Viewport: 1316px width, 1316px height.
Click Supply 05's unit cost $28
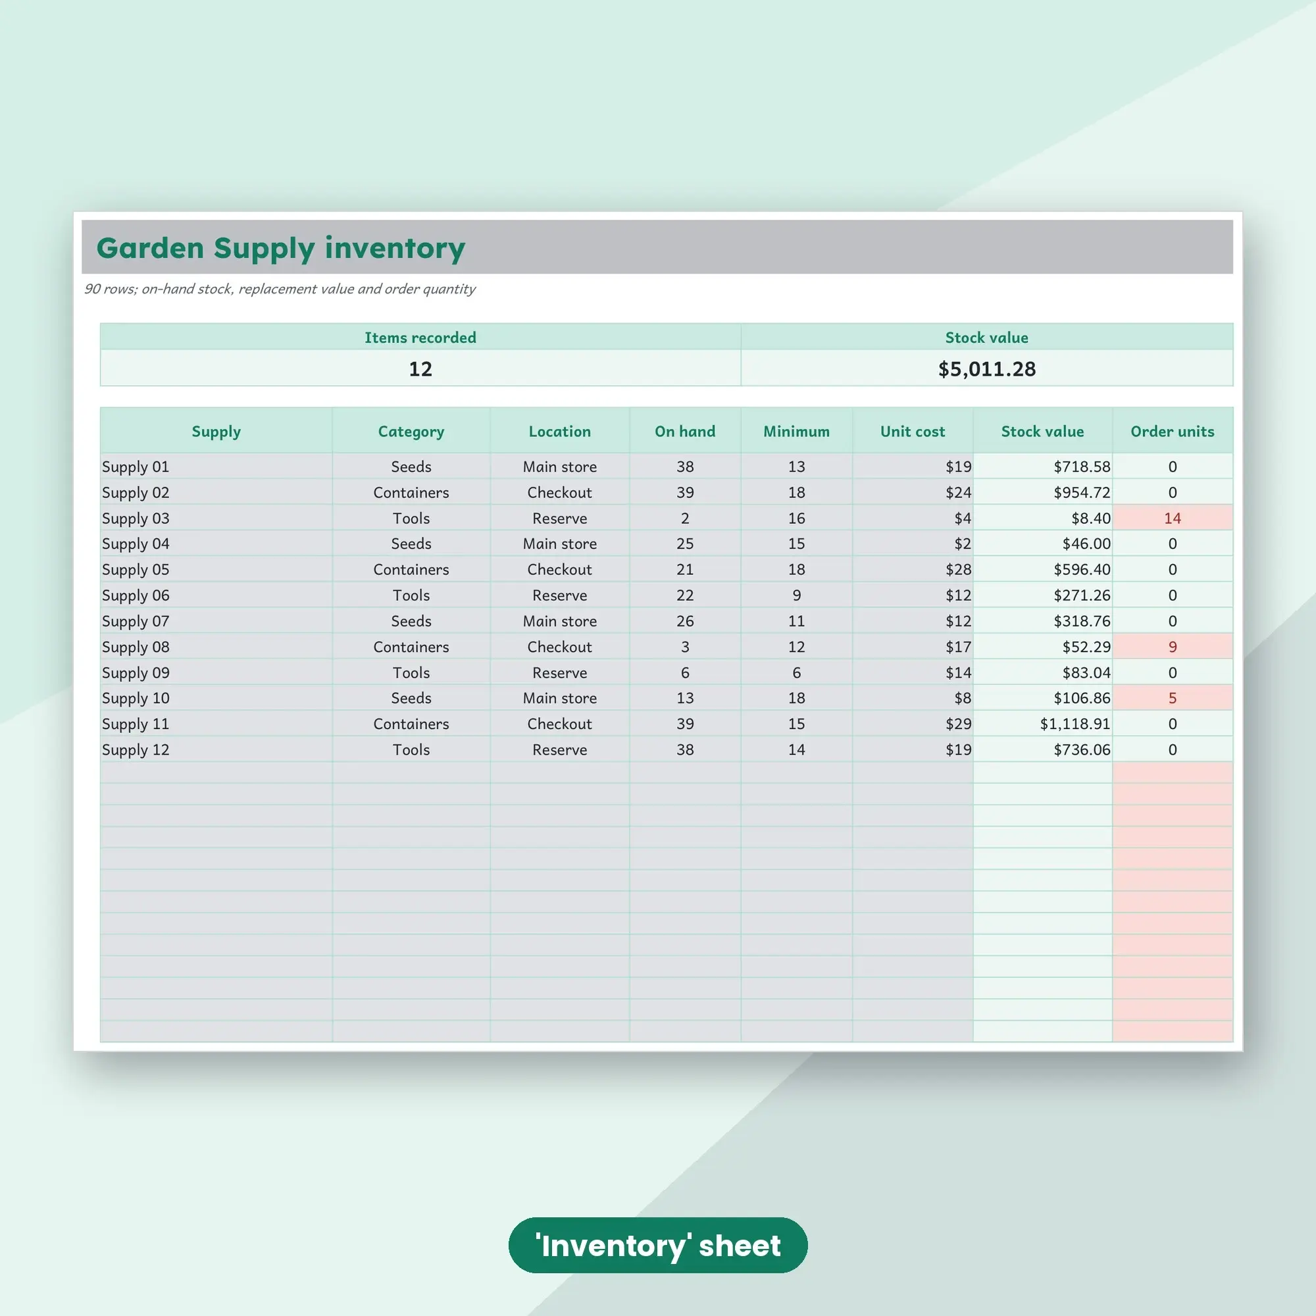[x=912, y=569]
